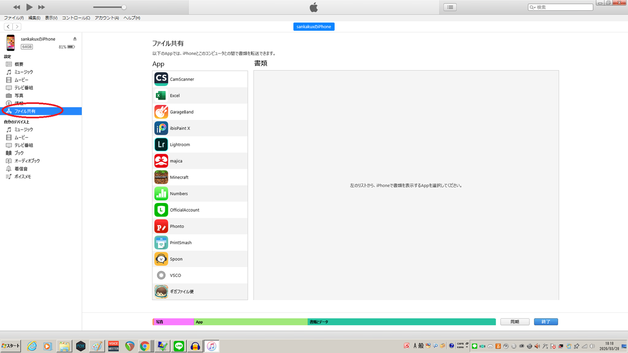This screenshot has width=628, height=353.
Task: Click the 終了 done button
Action: [x=546, y=322]
